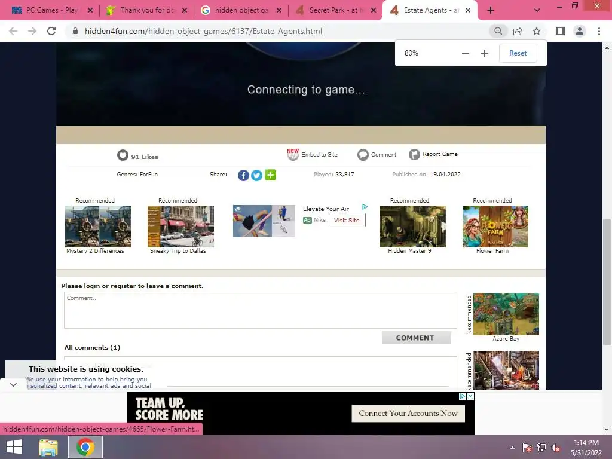Click the network tray icon
Viewport: 612px width, 459px height.
tap(541, 448)
